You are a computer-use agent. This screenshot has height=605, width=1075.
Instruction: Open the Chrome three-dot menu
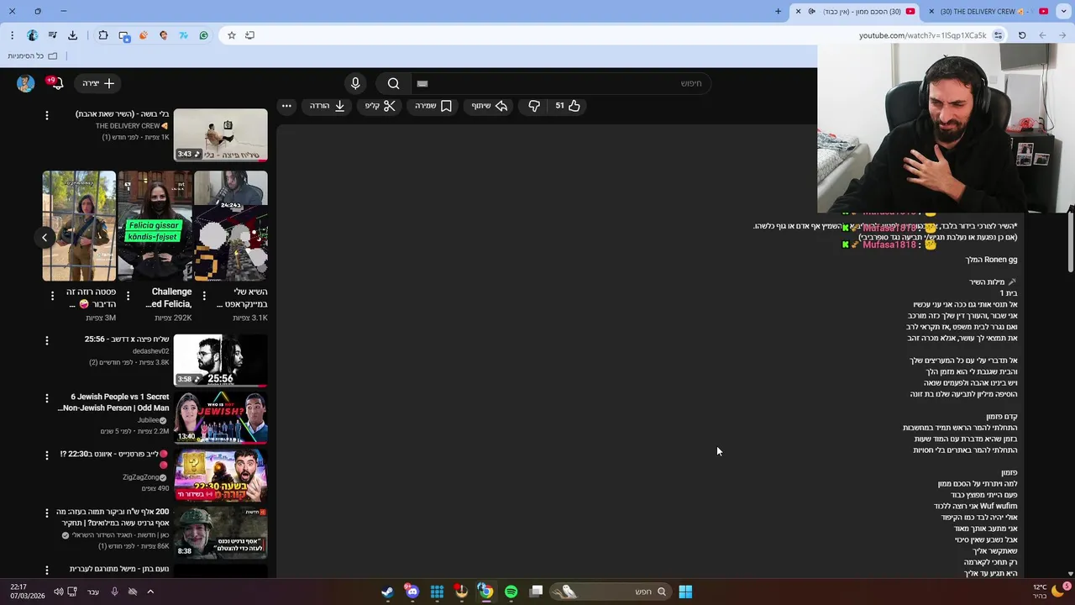coord(12,35)
